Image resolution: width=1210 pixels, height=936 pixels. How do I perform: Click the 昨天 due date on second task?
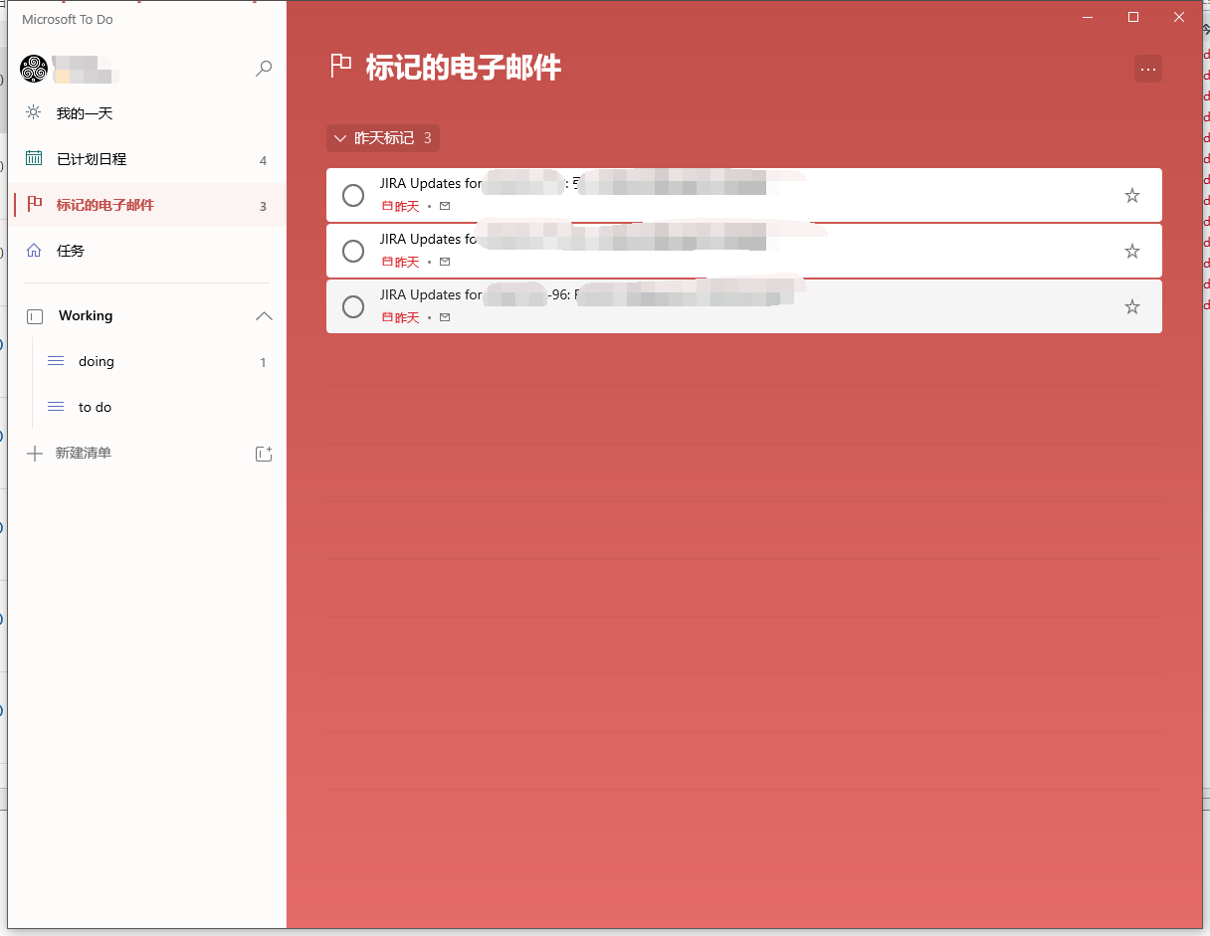pos(401,262)
